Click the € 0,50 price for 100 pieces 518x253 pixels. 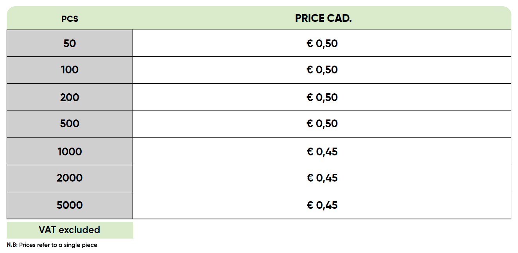[322, 70]
